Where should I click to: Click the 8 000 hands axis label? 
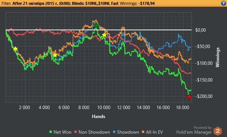pos(84,108)
